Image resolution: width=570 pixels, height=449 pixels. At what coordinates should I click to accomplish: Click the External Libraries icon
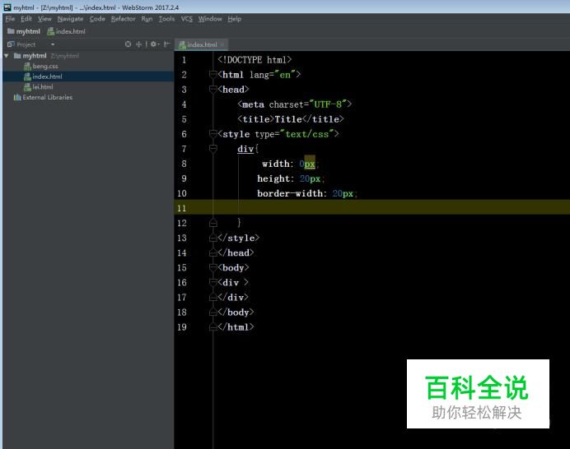(17, 97)
